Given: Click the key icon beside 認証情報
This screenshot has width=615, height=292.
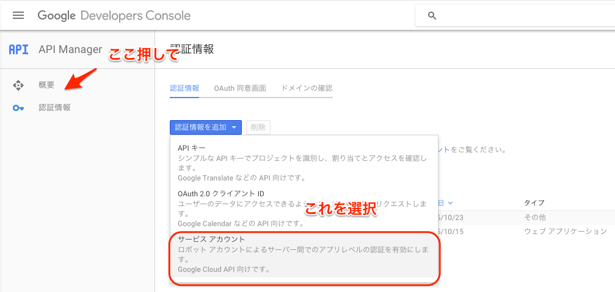Looking at the screenshot, I should [x=18, y=108].
